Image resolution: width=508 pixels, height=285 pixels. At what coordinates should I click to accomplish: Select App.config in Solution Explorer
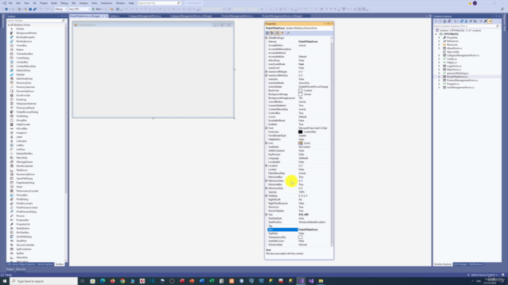click(452, 51)
